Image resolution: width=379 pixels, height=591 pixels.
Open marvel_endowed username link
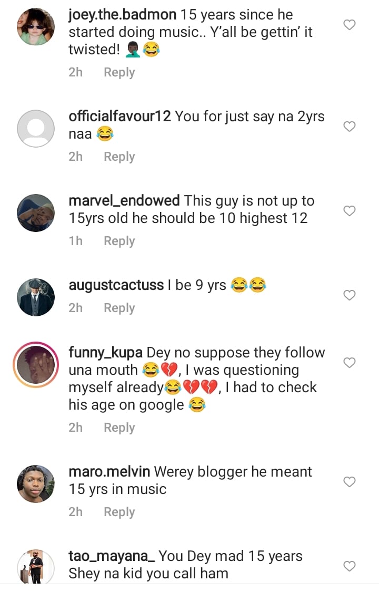124,201
